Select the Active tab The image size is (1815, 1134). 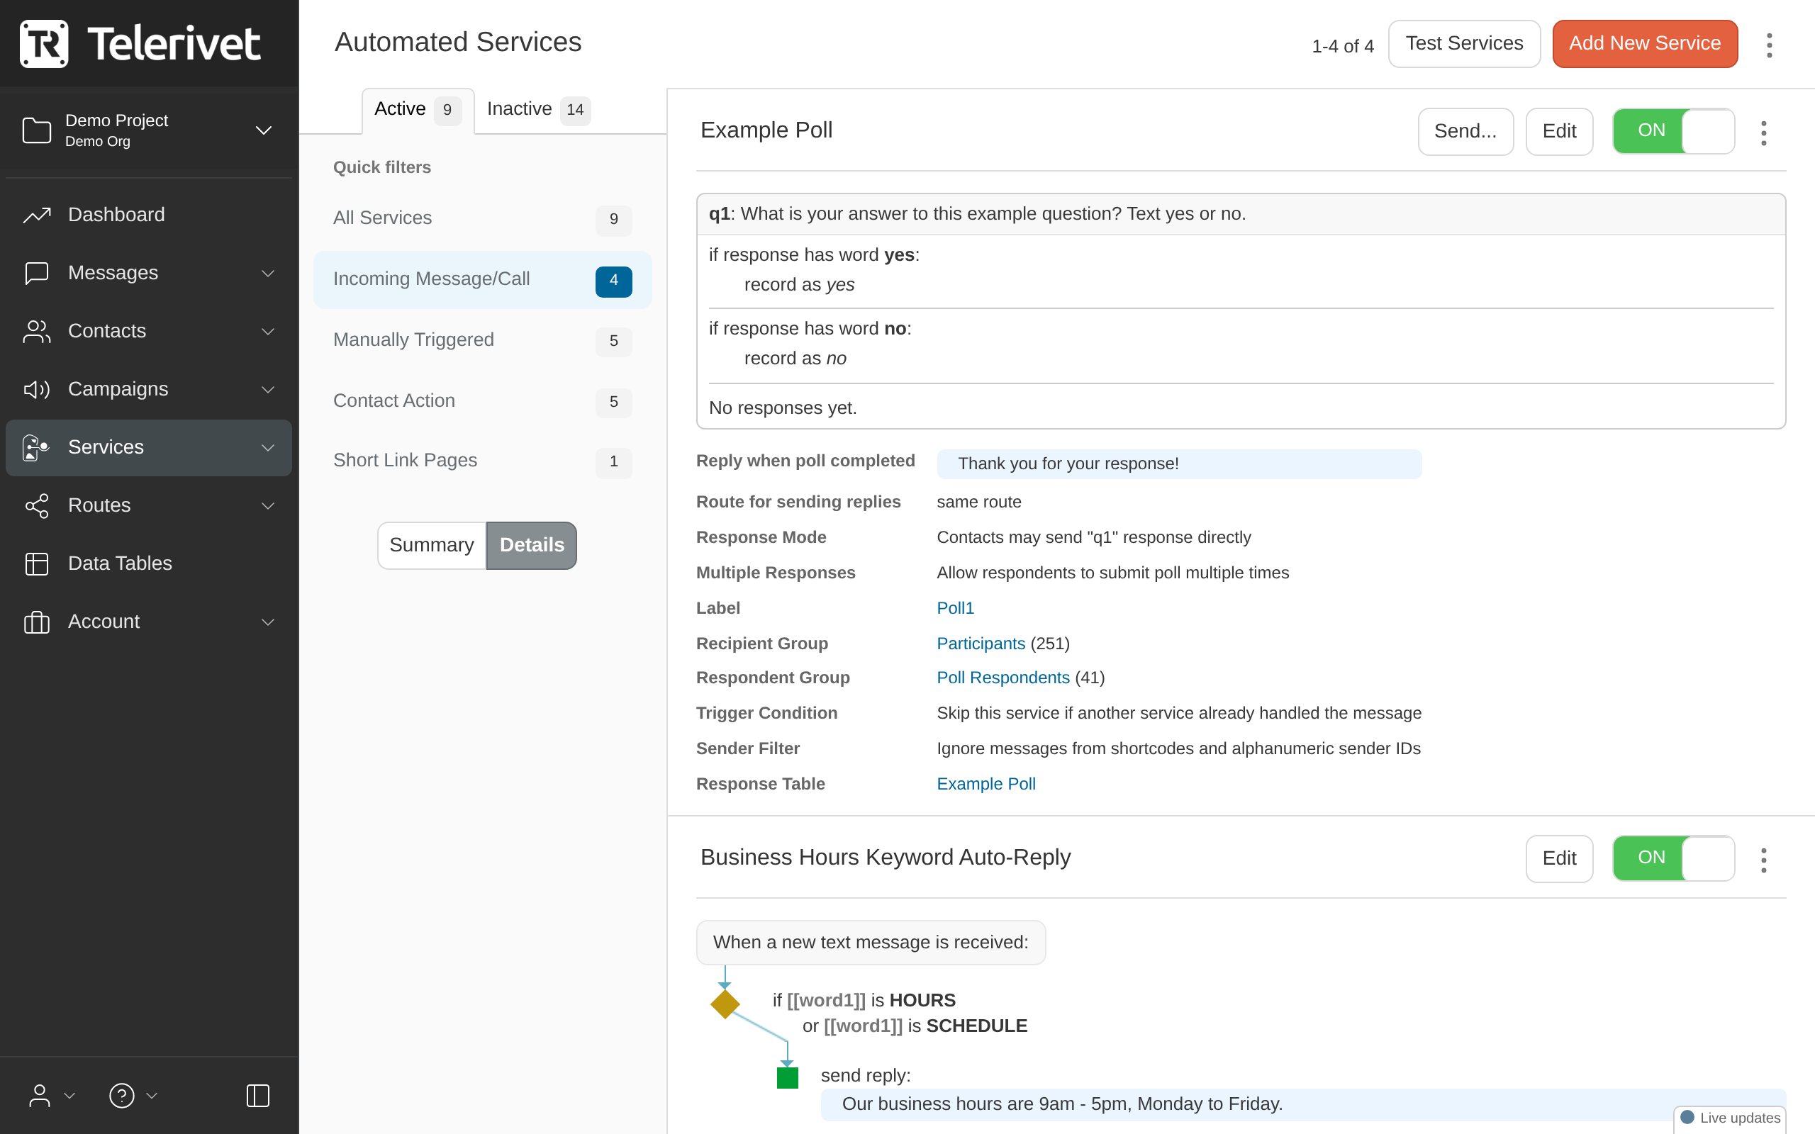pyautogui.click(x=418, y=111)
